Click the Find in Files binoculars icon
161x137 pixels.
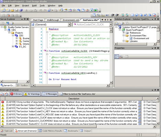(61, 10)
